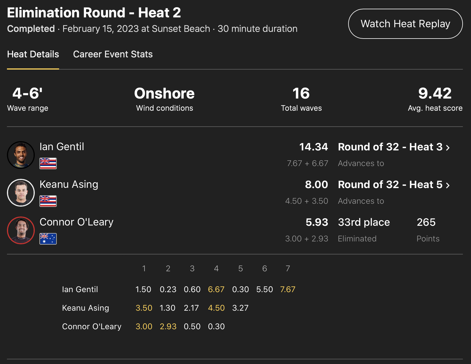Select Keanu Asing's 4.50 wave score

click(x=216, y=308)
